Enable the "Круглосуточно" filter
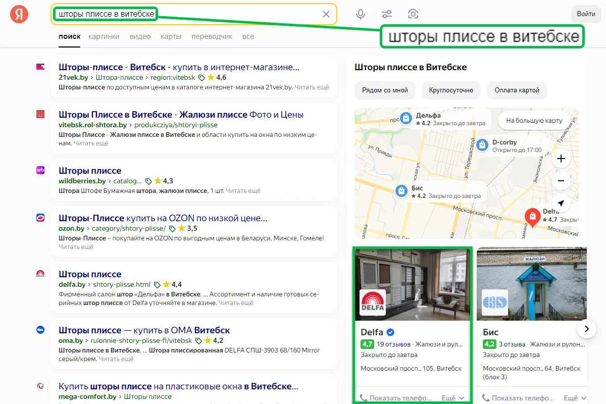This screenshot has width=606, height=404. point(451,90)
